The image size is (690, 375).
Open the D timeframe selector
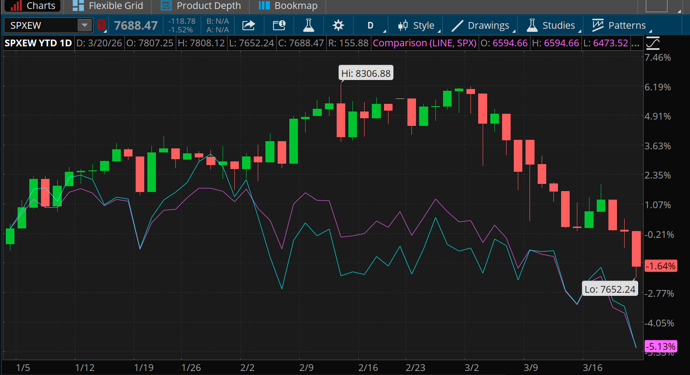(370, 25)
